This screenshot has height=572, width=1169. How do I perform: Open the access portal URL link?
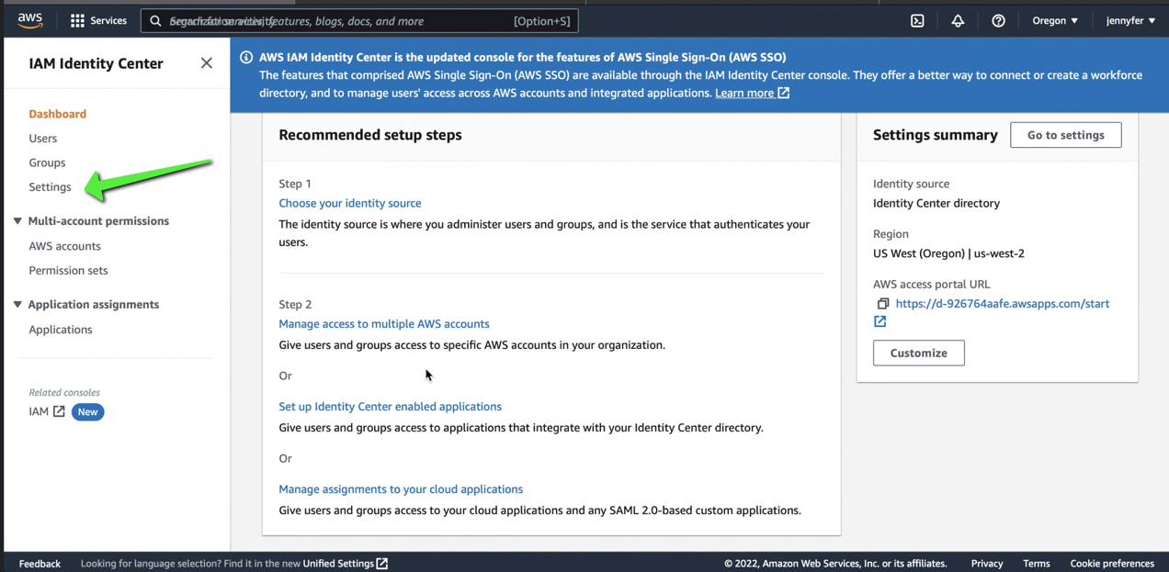click(1003, 304)
